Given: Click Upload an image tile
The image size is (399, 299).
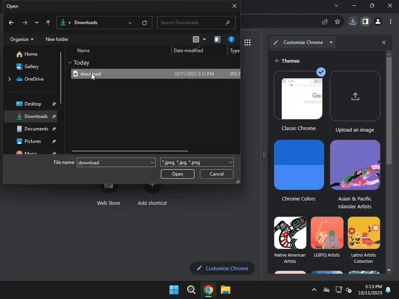Looking at the screenshot, I should pyautogui.click(x=355, y=96).
